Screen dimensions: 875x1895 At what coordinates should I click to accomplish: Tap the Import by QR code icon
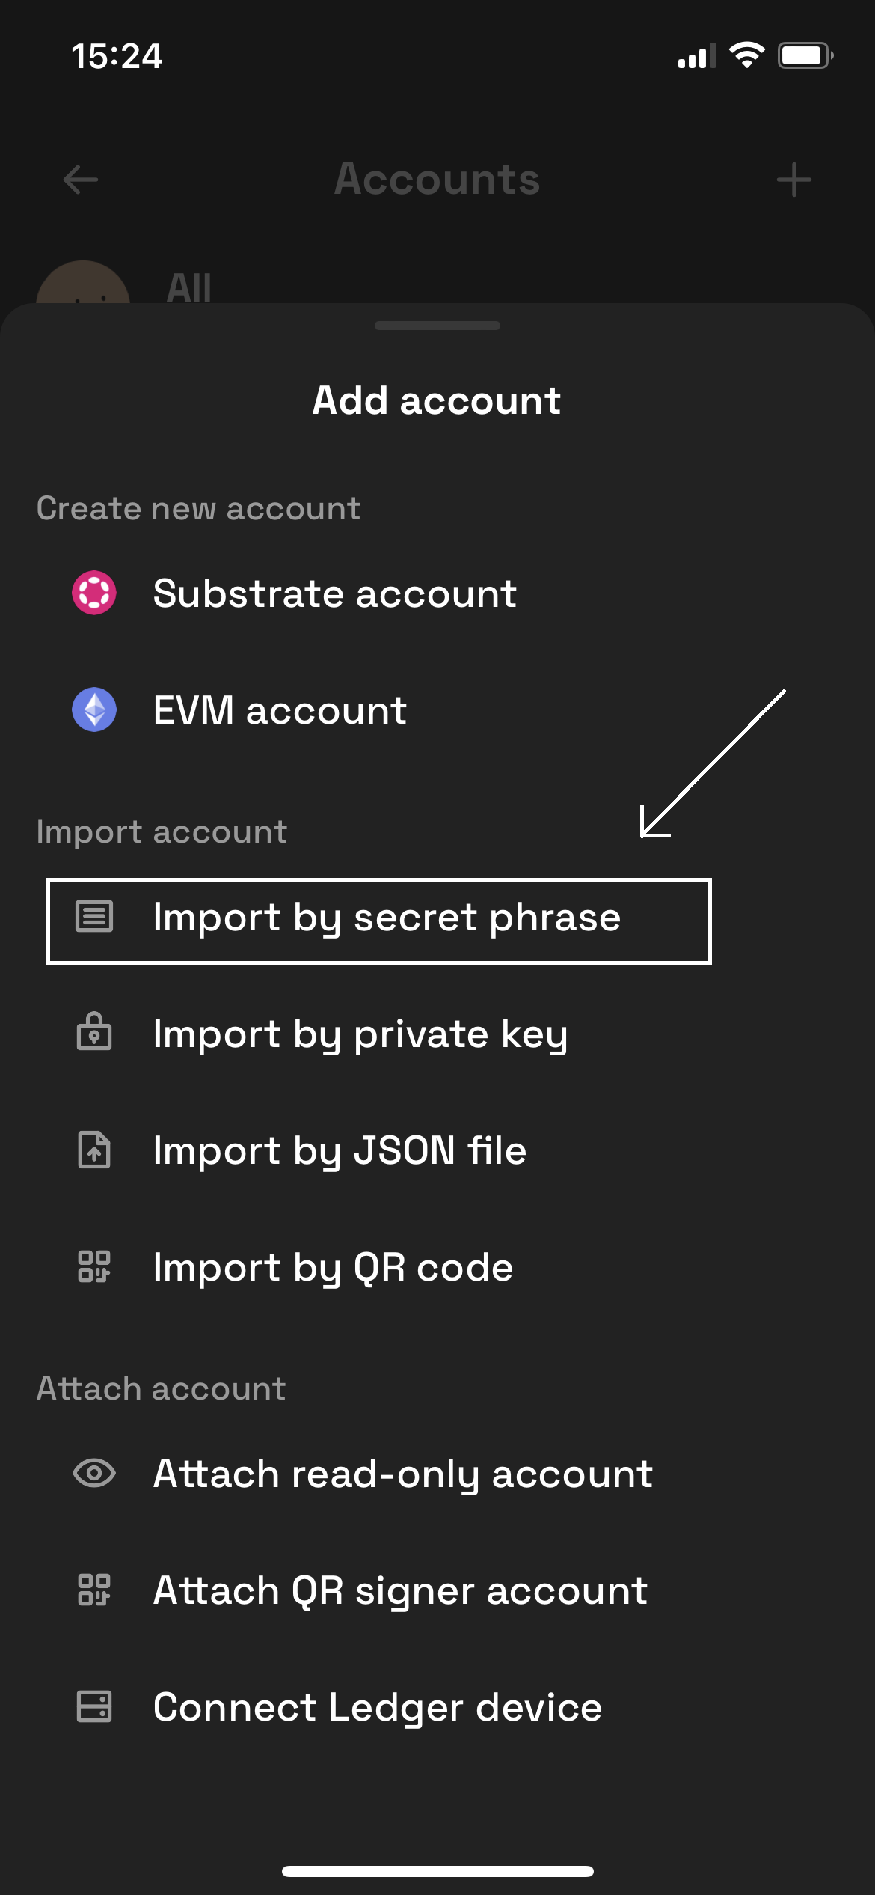[x=94, y=1266]
